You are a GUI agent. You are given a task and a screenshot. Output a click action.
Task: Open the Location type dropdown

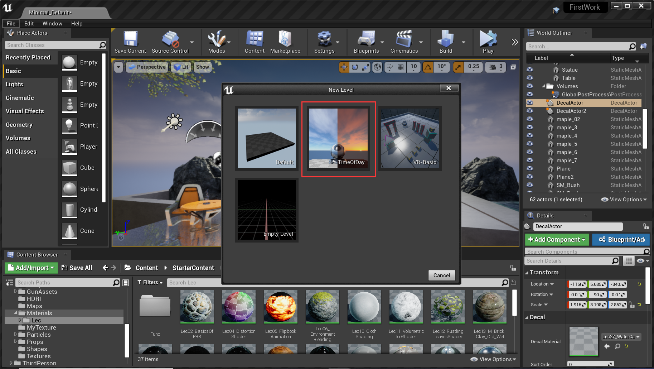tap(542, 284)
